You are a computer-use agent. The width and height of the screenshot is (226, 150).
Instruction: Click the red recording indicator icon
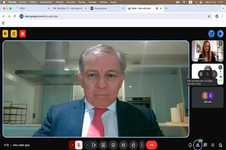(x=23, y=33)
